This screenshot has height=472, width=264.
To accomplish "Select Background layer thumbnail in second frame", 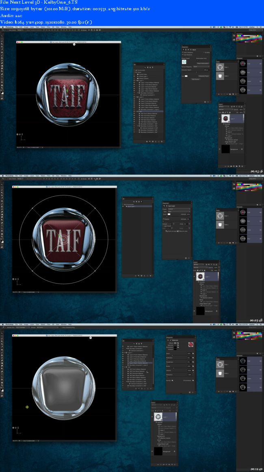I will point(201,311).
